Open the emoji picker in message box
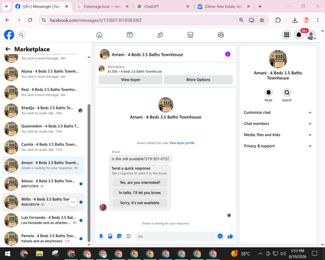Viewport: 325px width, 260px height. point(220,236)
